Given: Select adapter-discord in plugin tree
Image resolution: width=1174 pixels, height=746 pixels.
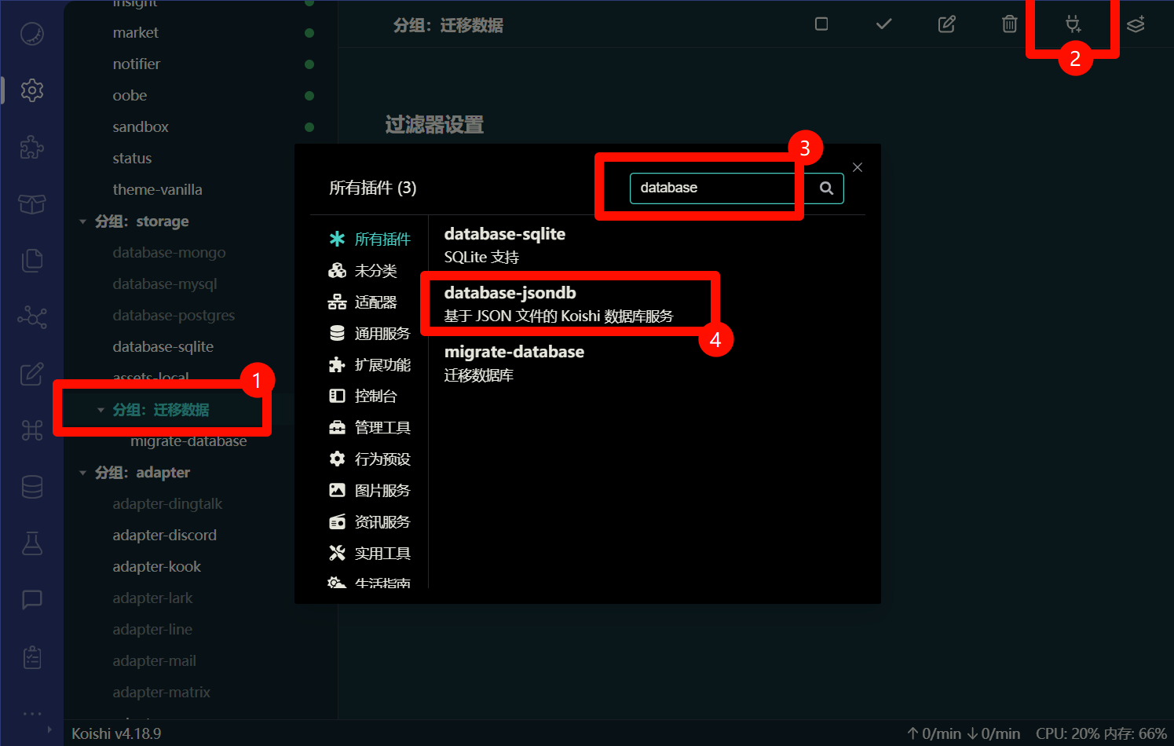Looking at the screenshot, I should [x=164, y=536].
